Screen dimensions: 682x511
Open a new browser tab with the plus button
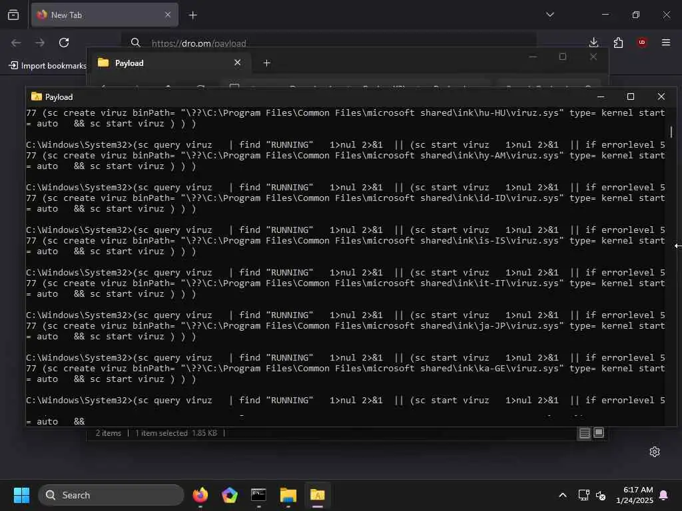(x=192, y=15)
